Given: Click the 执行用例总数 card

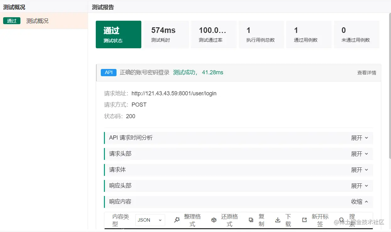Looking at the screenshot, I should [x=261, y=34].
